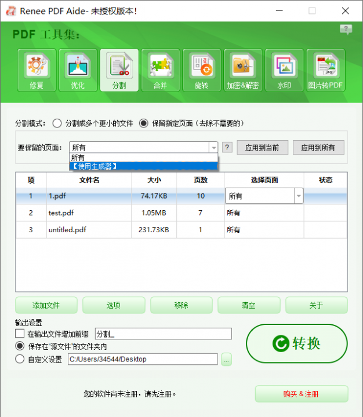Click the 项 column header
This screenshot has width=363, height=417.
pos(31,180)
